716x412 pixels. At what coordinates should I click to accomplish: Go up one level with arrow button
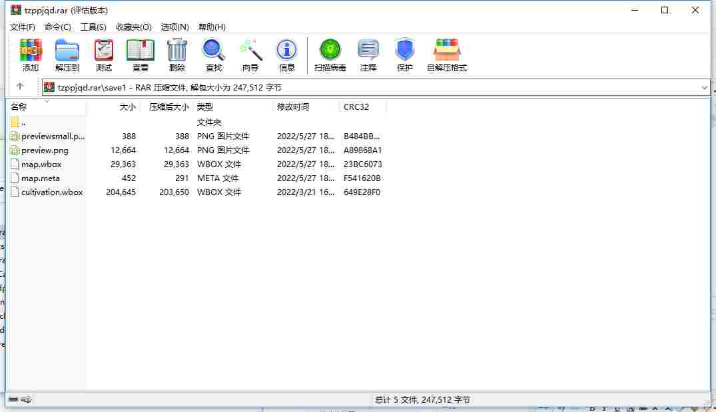pos(19,87)
